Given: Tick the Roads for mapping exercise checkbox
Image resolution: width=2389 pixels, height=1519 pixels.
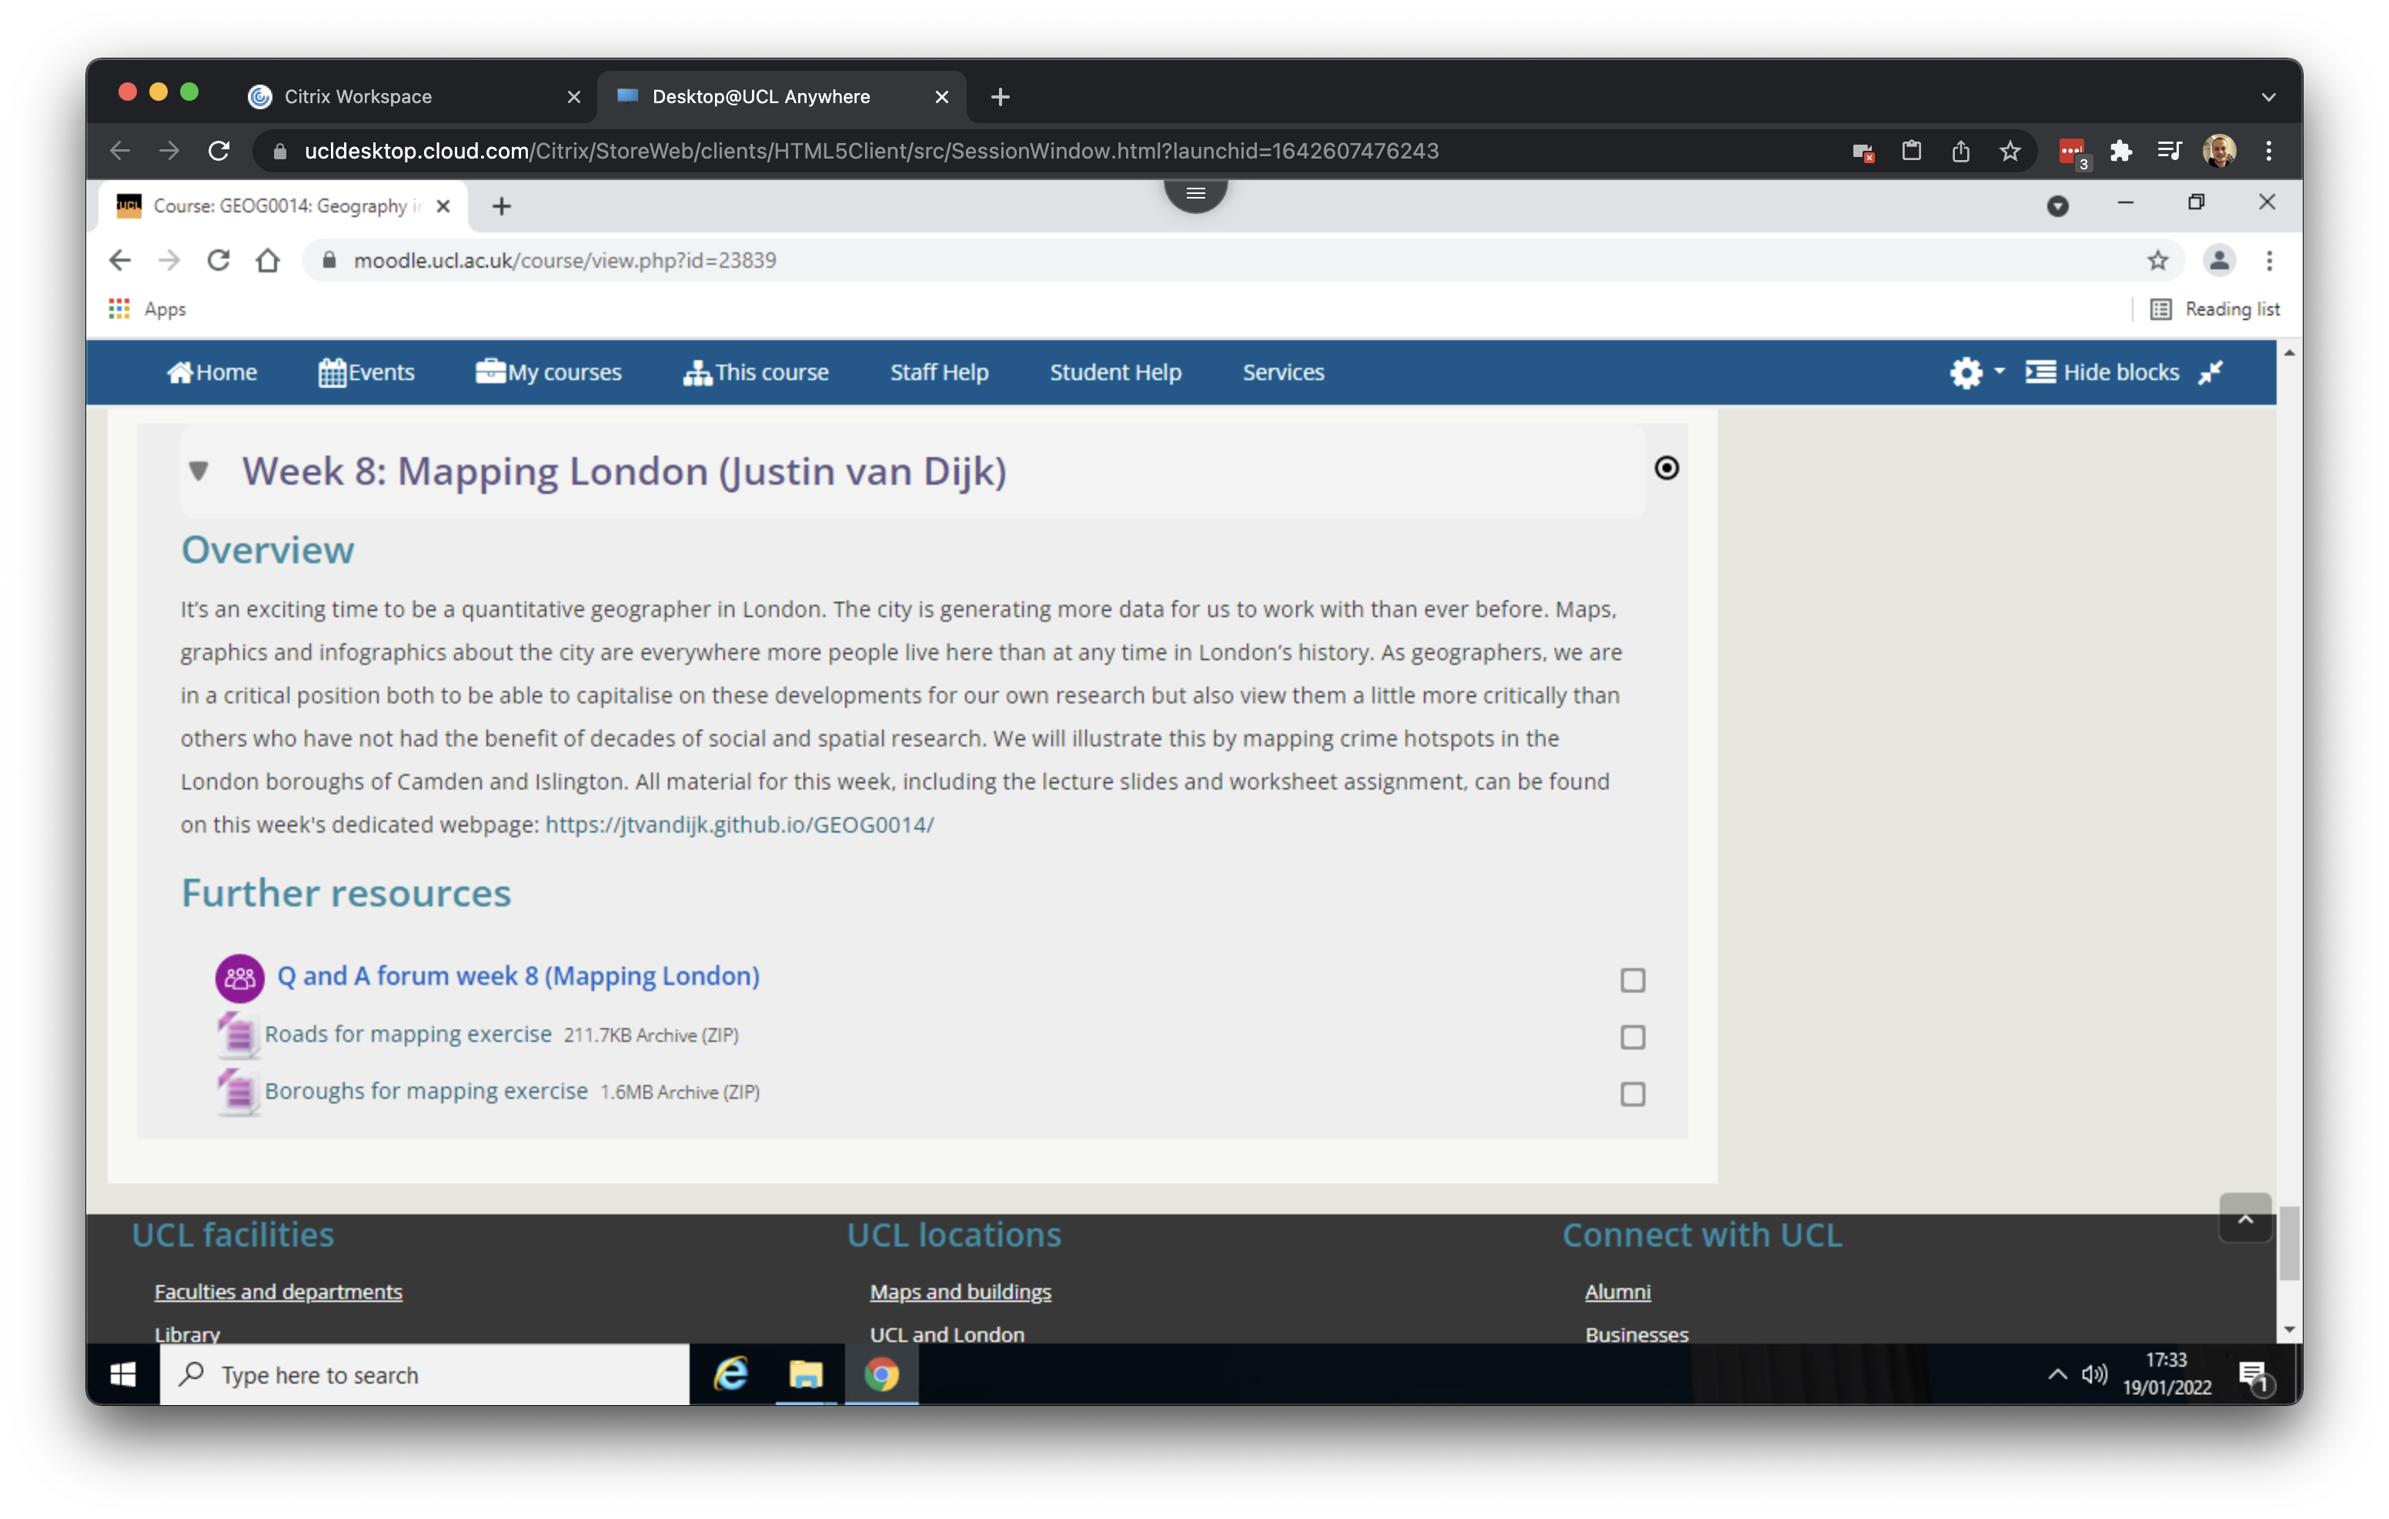Looking at the screenshot, I should [1632, 1037].
